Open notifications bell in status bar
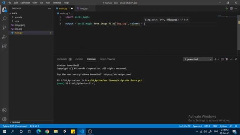Viewport: 240px width, 135px height. coord(236,126)
